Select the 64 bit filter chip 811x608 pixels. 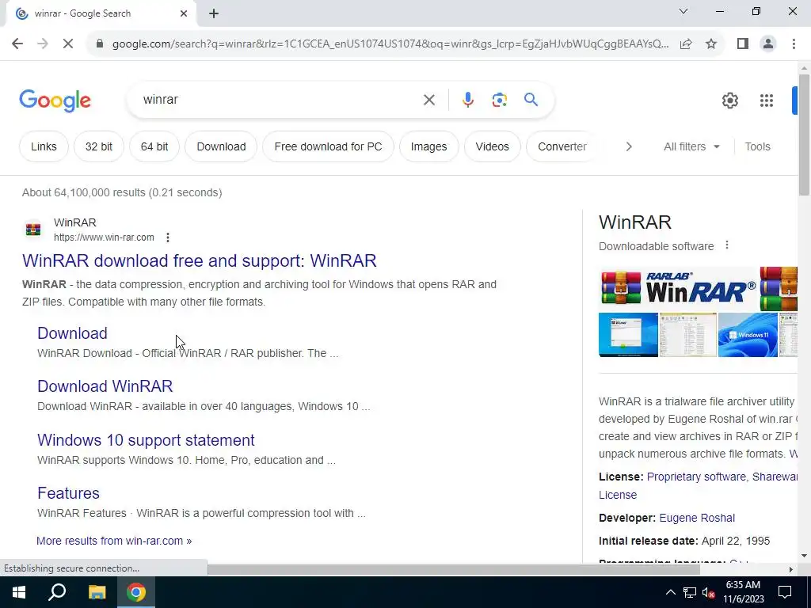tap(154, 146)
